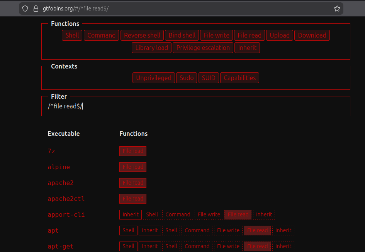
Task: Enable the Sudo context filter
Action: point(187,78)
